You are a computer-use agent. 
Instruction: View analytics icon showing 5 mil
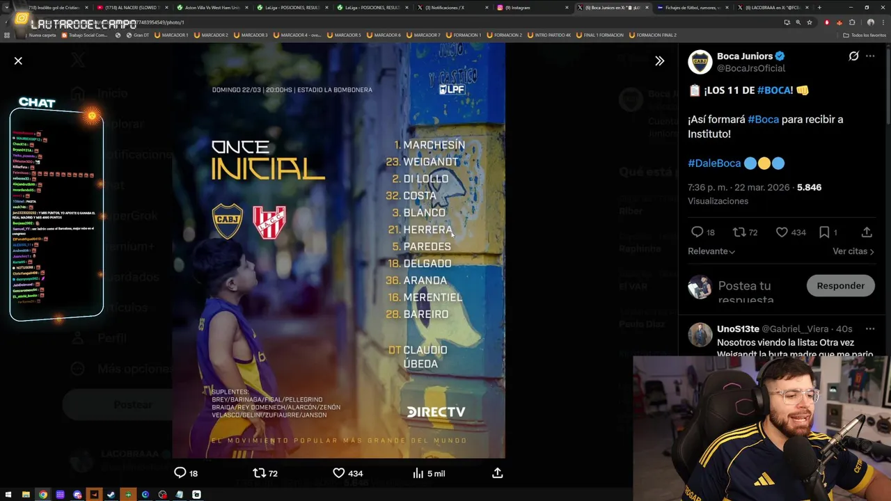(418, 473)
